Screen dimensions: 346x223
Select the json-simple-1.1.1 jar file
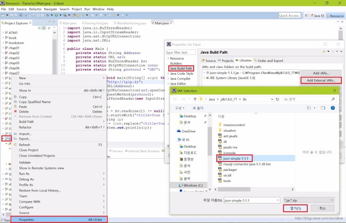pyautogui.click(x=236, y=158)
